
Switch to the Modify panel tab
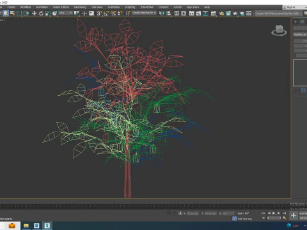coord(303,22)
